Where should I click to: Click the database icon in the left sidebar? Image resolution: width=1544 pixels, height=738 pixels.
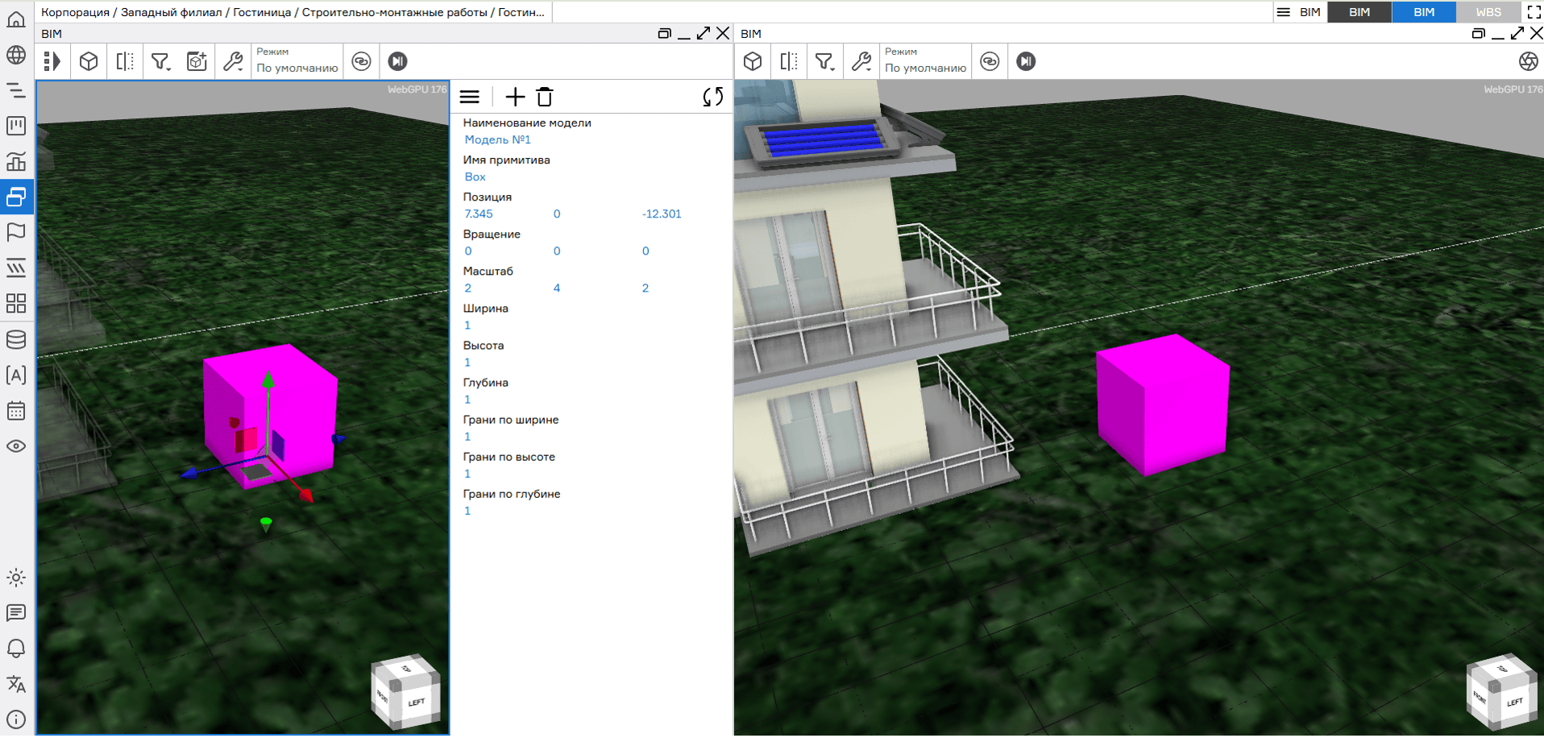(16, 339)
